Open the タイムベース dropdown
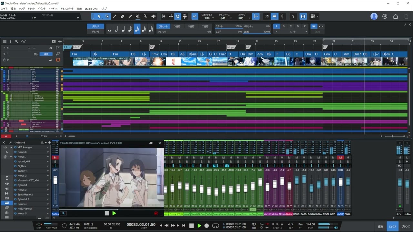 pos(225,17)
